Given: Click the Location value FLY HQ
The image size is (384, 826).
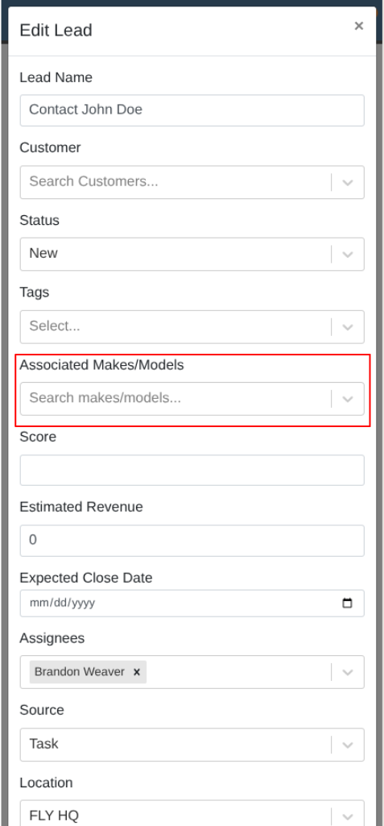Looking at the screenshot, I should [54, 816].
